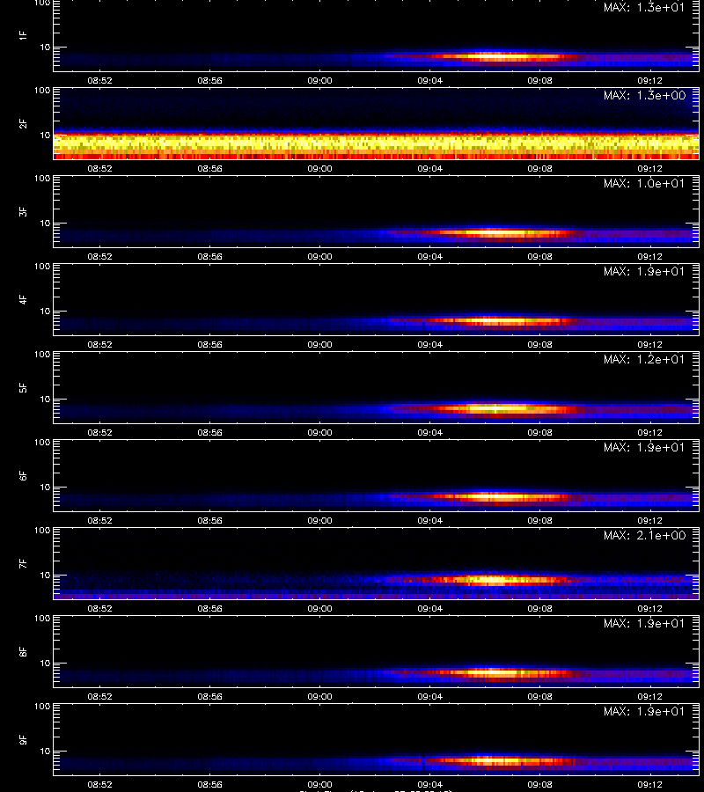The image size is (704, 792).
Task: Click 09:04 time label under 4F panel
Action: click(x=429, y=344)
